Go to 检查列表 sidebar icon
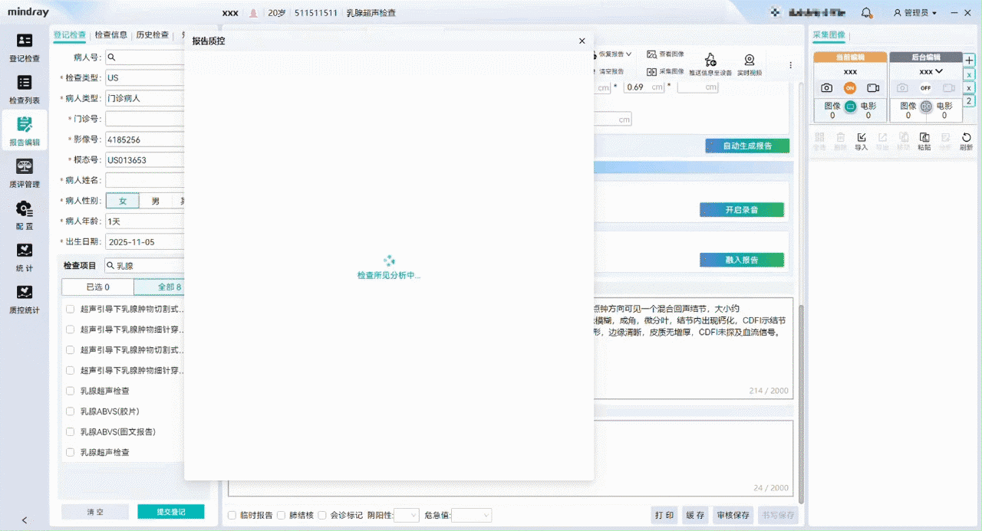Viewport: 982px width, 531px height. [25, 89]
